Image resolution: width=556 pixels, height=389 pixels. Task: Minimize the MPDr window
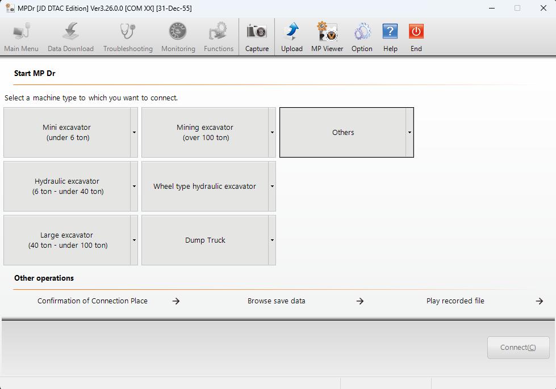pos(491,8)
